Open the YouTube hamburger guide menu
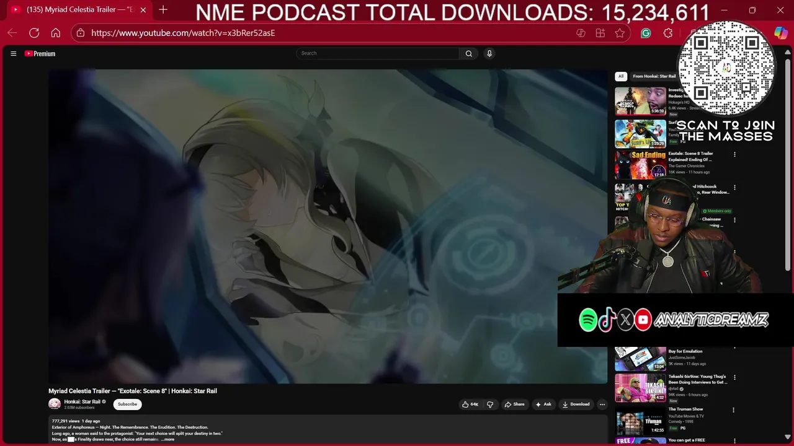Image resolution: width=794 pixels, height=446 pixels. pos(13,54)
